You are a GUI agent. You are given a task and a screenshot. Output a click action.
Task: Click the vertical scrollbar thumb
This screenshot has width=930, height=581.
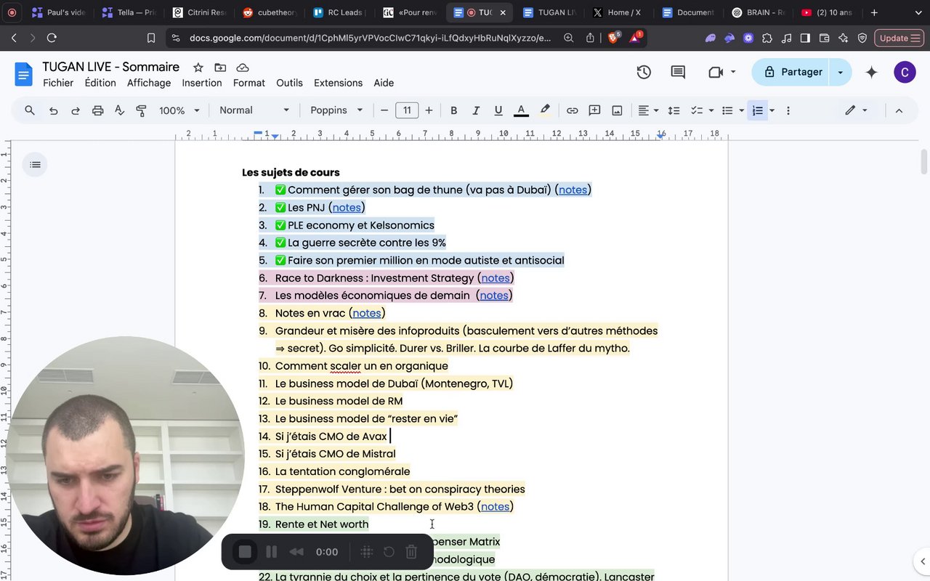click(924, 161)
